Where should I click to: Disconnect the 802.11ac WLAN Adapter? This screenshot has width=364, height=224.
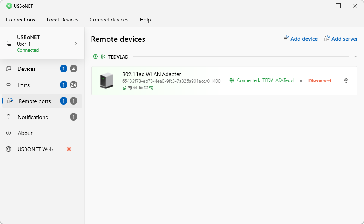tap(320, 81)
